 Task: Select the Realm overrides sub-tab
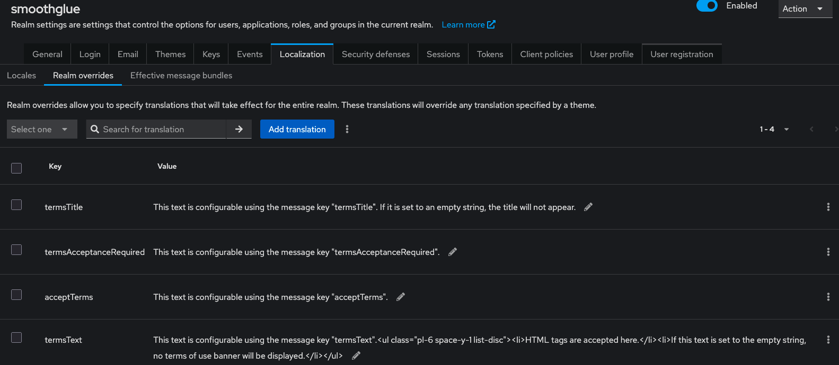[x=83, y=75]
